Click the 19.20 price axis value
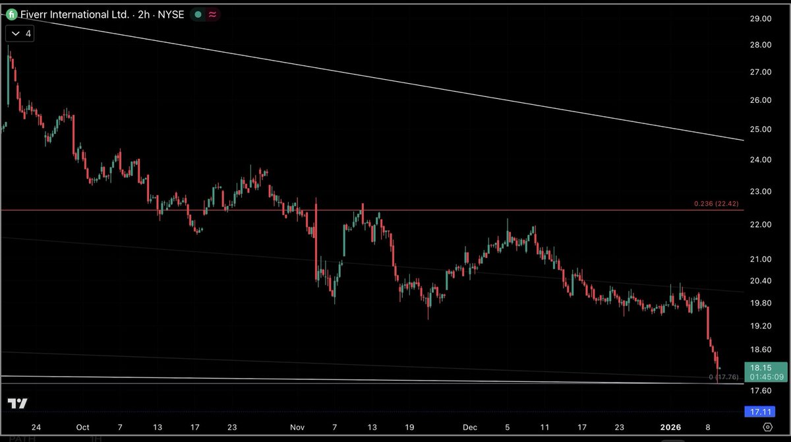 point(762,326)
